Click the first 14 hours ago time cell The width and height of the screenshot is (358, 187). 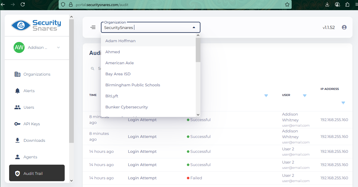(x=101, y=151)
